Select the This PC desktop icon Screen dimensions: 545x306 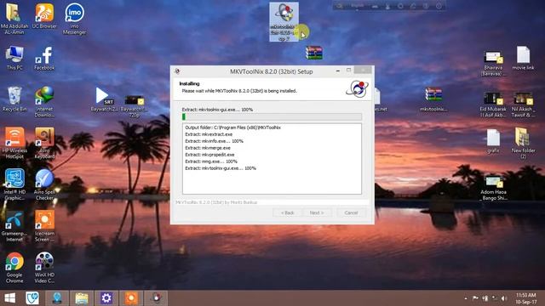[14, 58]
